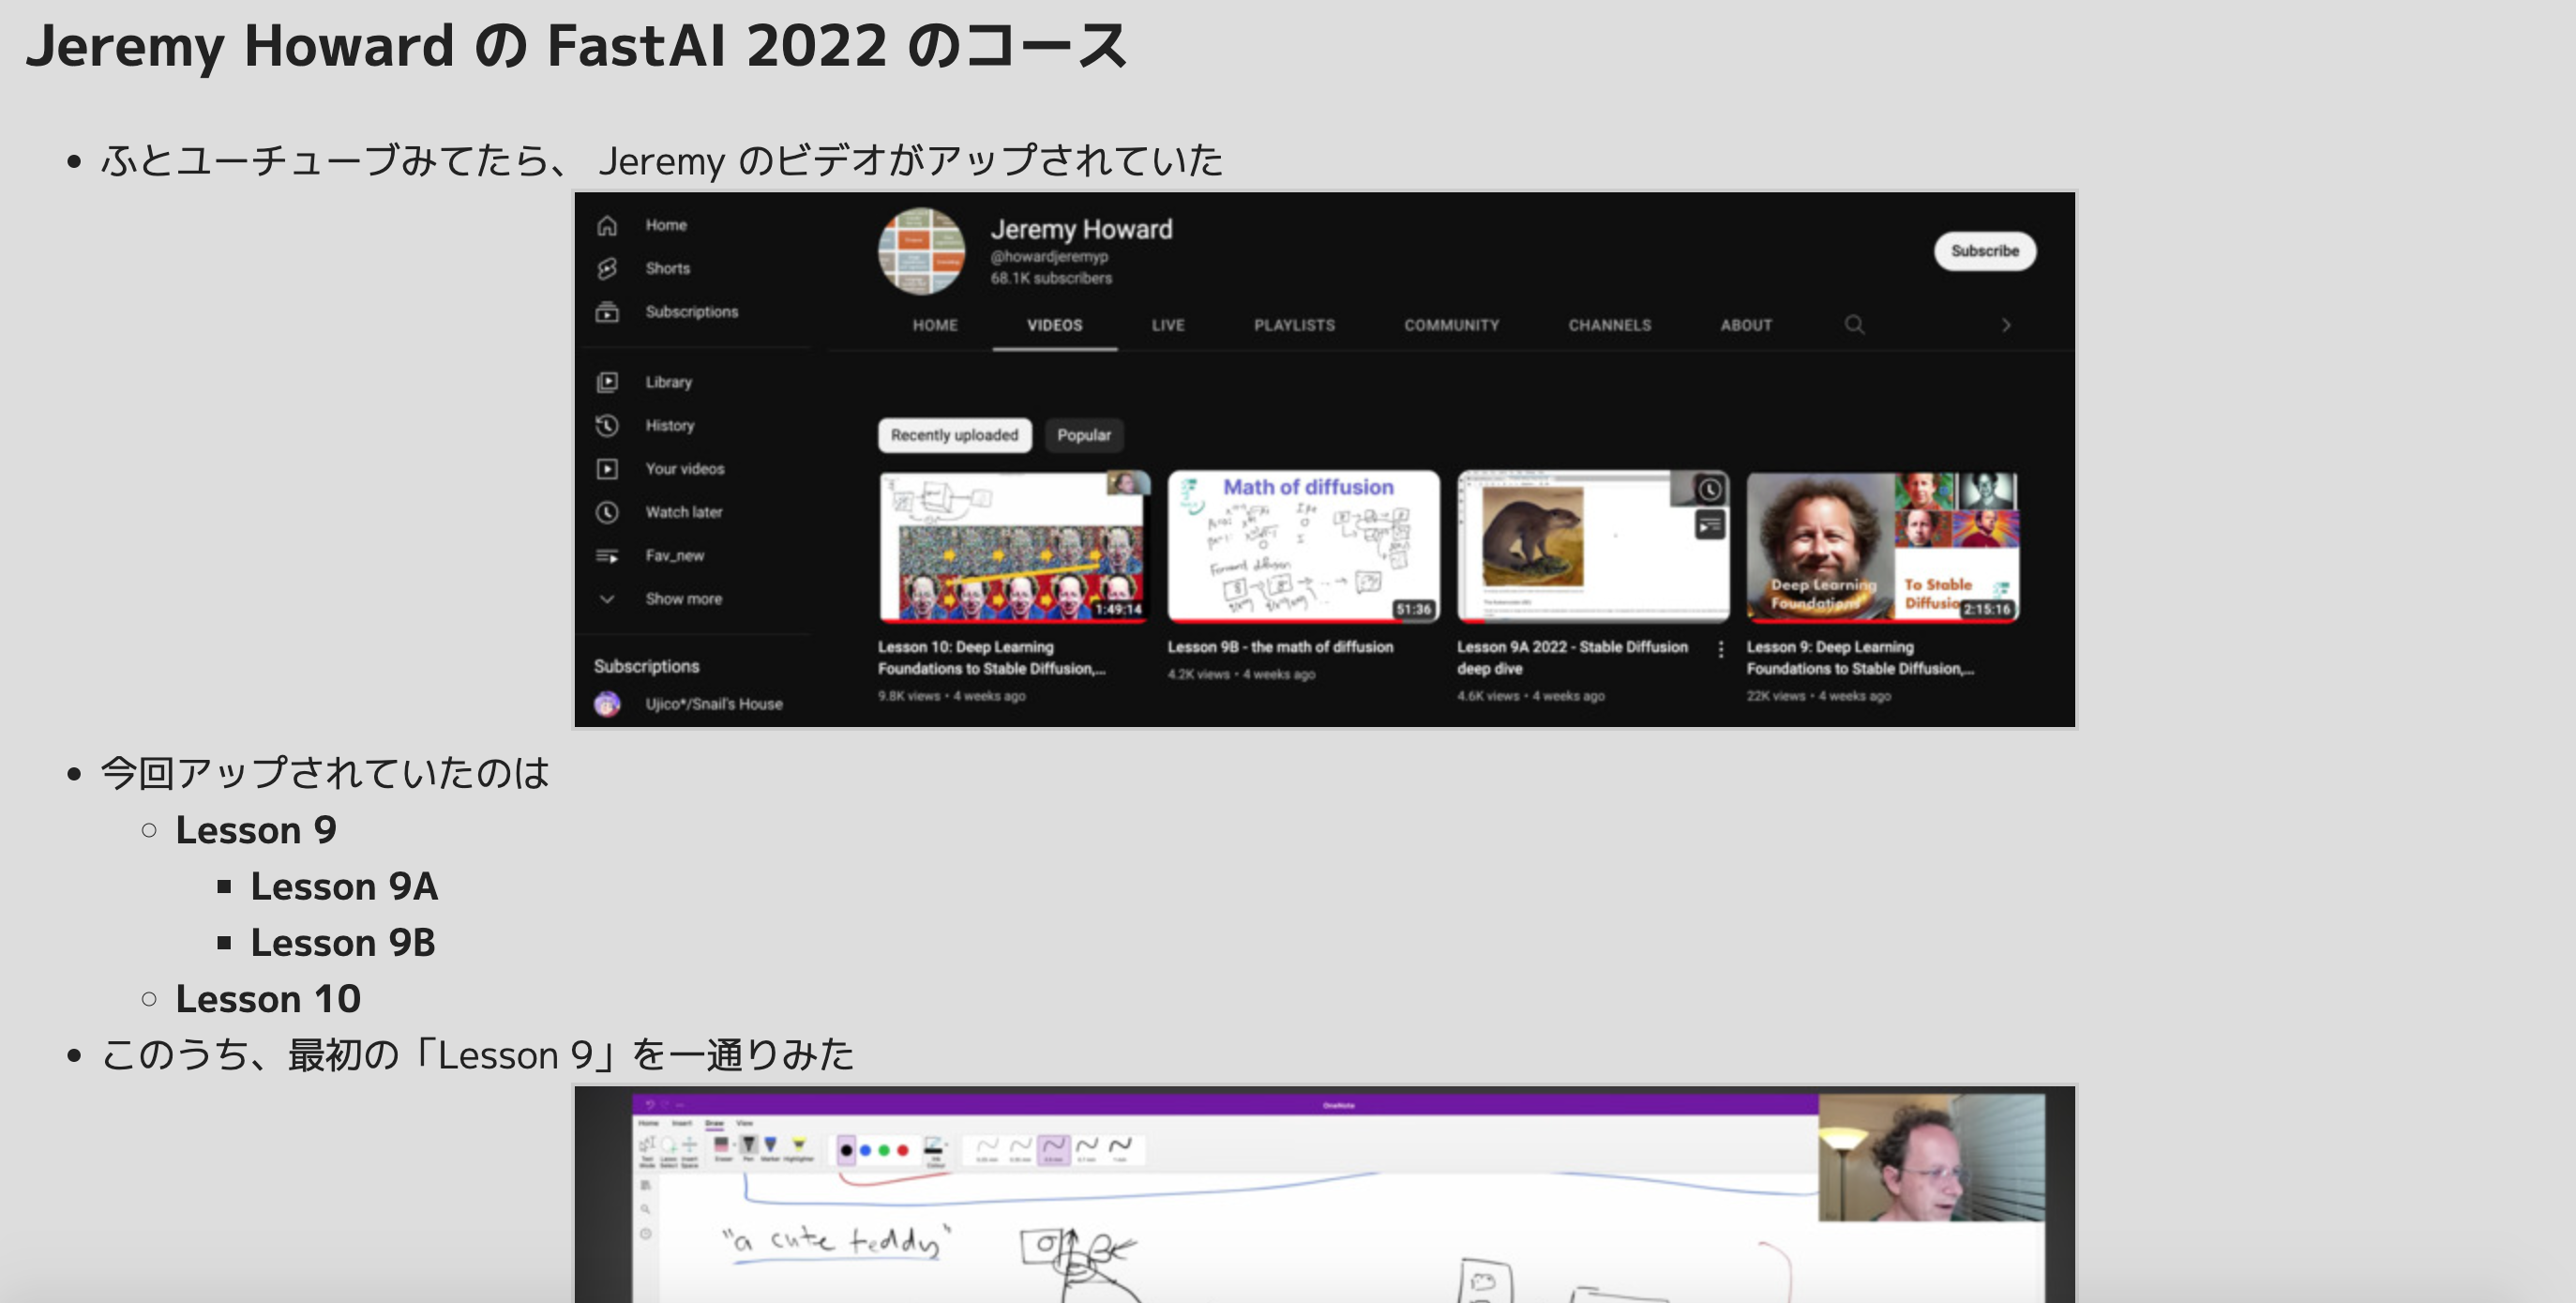Click the channel search magnifier icon

1855,324
